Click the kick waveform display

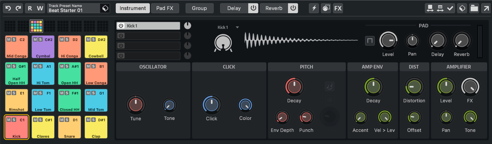301,40
